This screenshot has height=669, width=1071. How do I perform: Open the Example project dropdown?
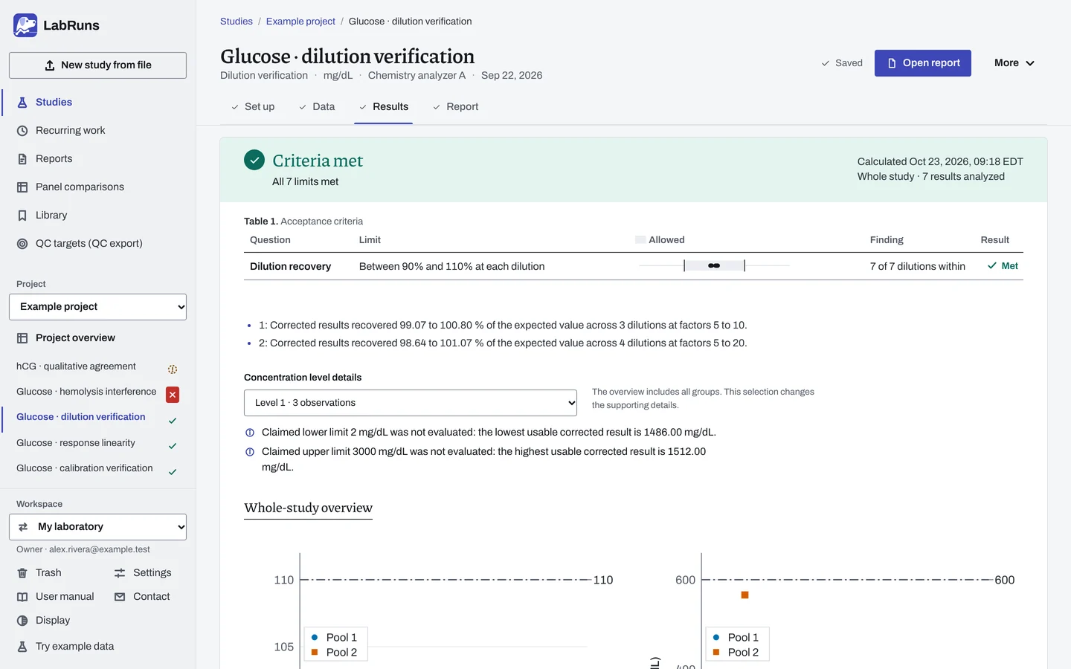click(x=97, y=307)
